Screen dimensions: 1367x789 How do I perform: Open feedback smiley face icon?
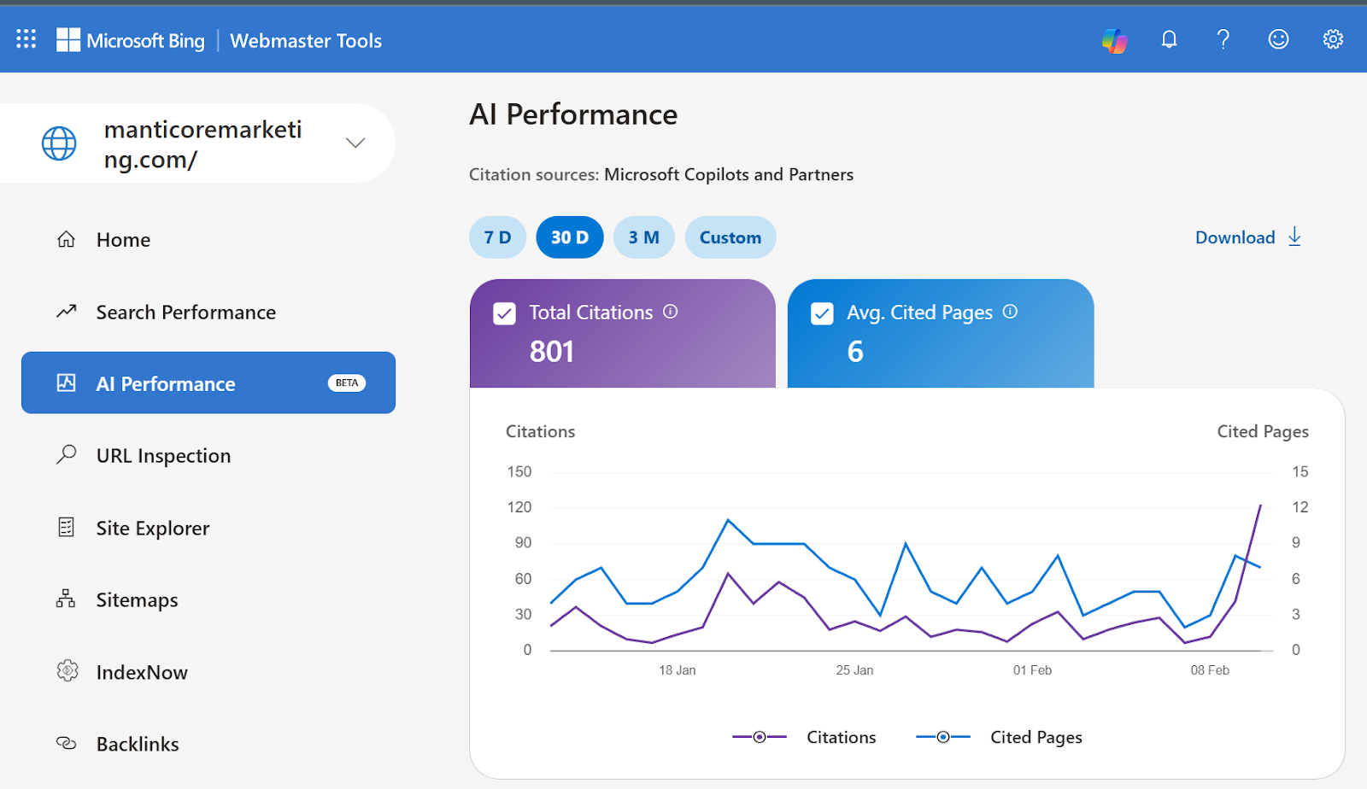[x=1278, y=39]
